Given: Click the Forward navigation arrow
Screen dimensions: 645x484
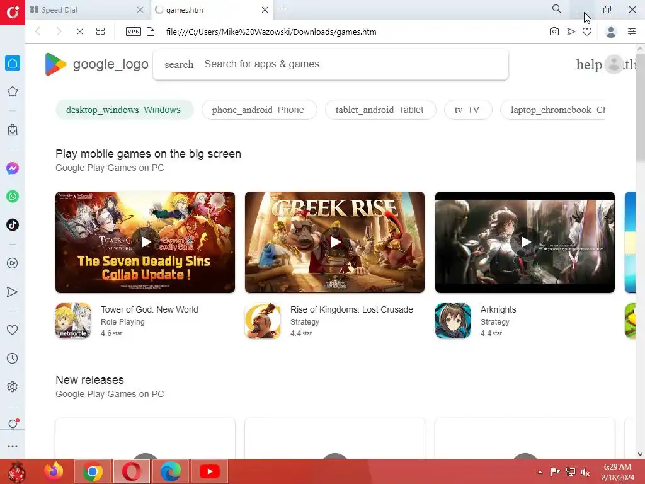Looking at the screenshot, I should [x=59, y=32].
